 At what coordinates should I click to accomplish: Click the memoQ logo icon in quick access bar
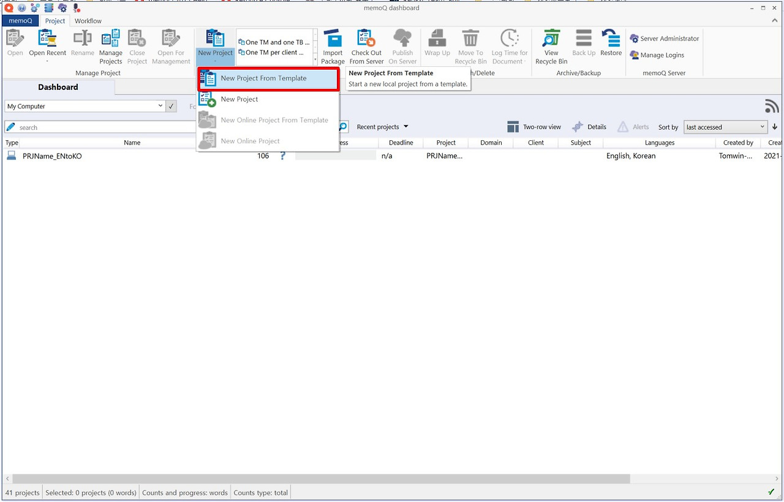(9, 8)
